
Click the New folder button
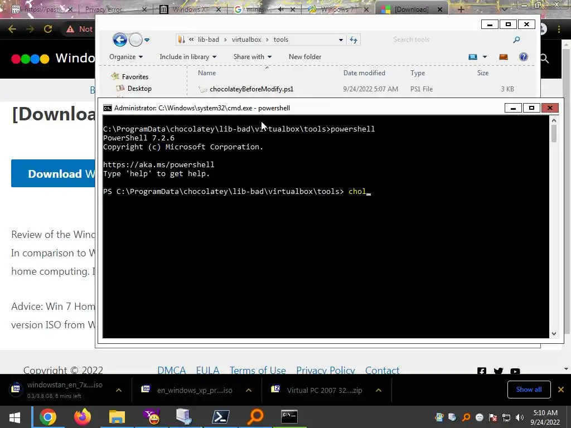tap(305, 57)
